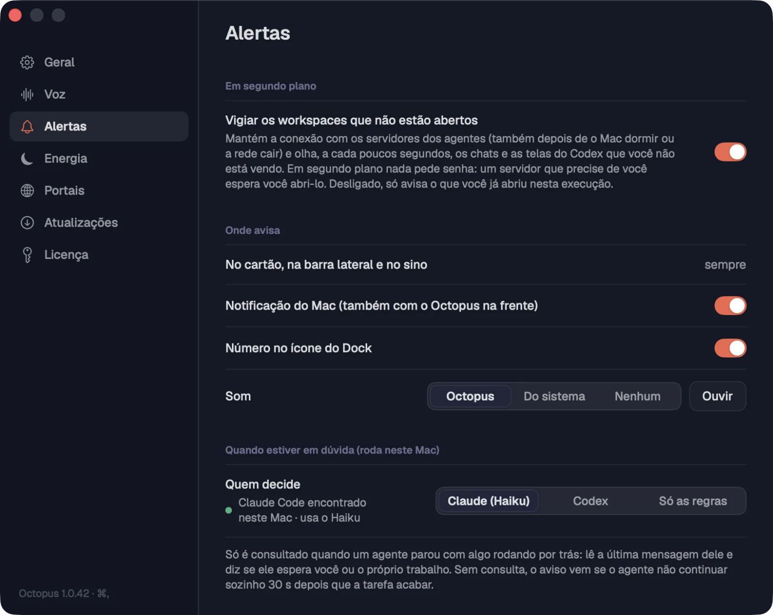Close the window with red button

pyautogui.click(x=15, y=15)
